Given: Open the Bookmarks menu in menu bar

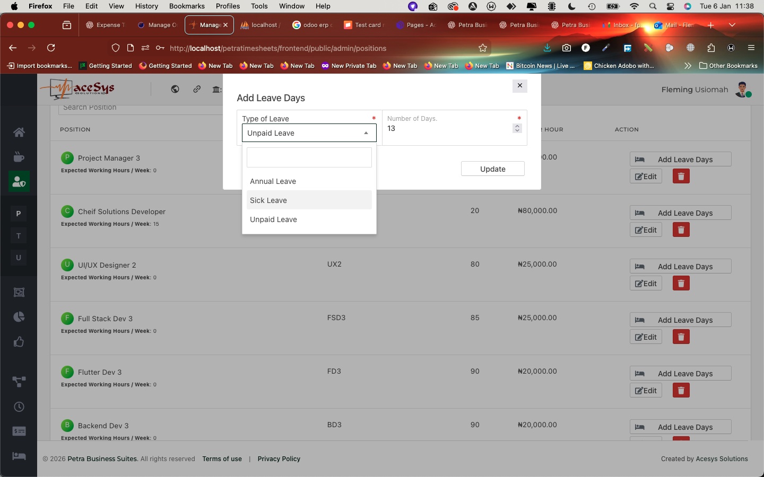Looking at the screenshot, I should pyautogui.click(x=187, y=6).
